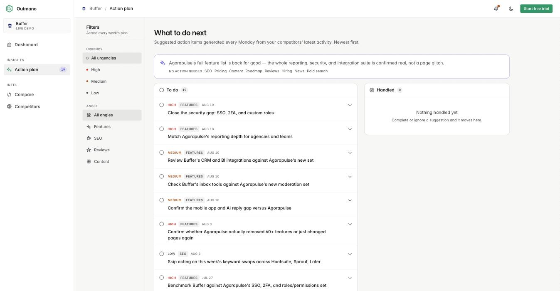The height and width of the screenshot is (291, 560).
Task: Click the Agorapulse summary banner text
Action: pyautogui.click(x=306, y=63)
